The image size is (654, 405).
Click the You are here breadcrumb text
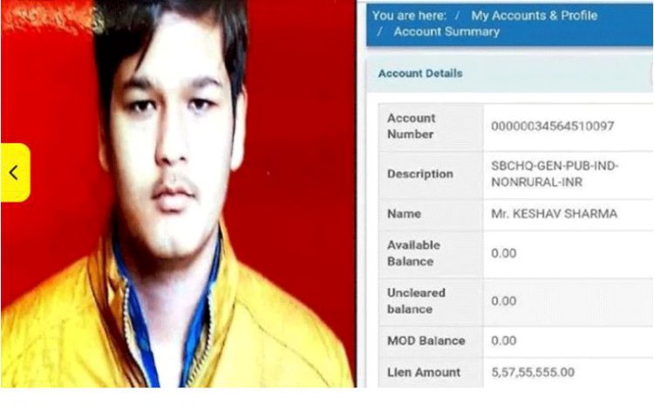(x=409, y=16)
